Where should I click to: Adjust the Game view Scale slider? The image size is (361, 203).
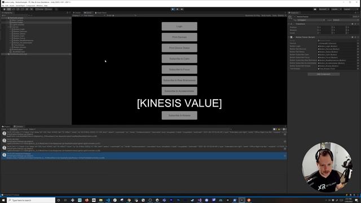[x=124, y=15]
